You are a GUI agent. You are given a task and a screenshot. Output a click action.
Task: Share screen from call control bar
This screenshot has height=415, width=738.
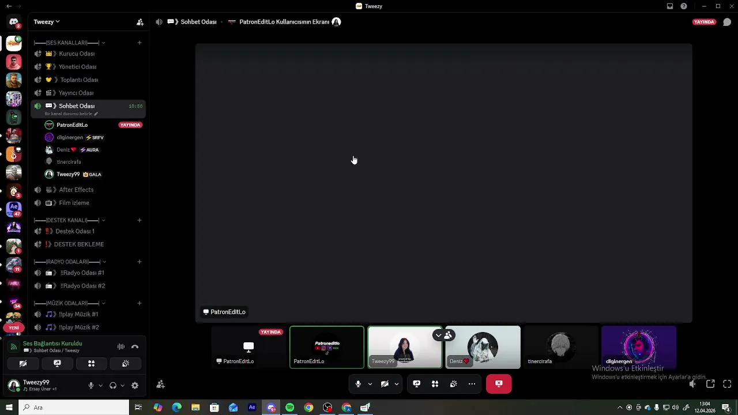[x=417, y=384]
